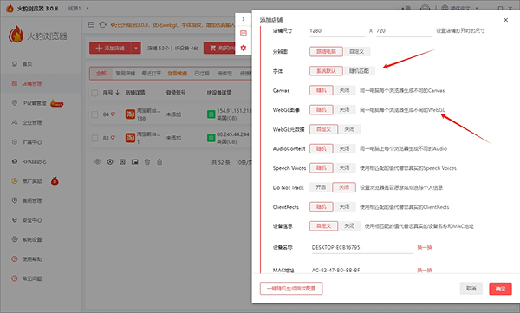This screenshot has width=520, height=313.
Task: Choose 自定义 for 分辨率
Action: (x=356, y=51)
